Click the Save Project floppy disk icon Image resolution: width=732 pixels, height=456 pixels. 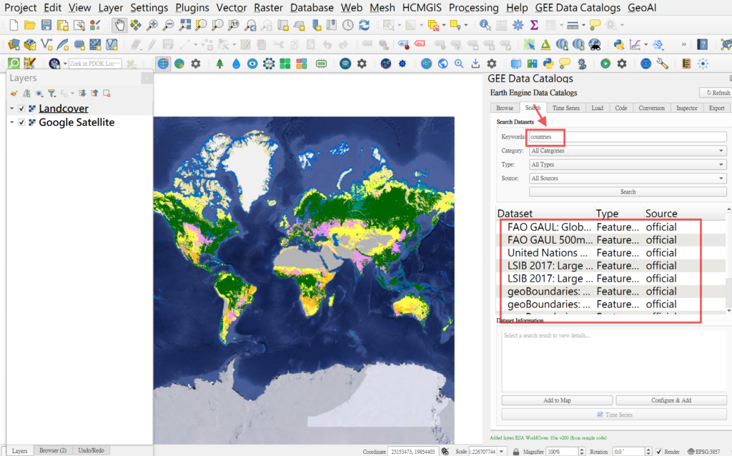click(44, 25)
